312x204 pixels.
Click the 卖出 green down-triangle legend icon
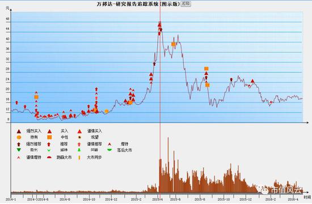pyautogui.click(x=19, y=150)
